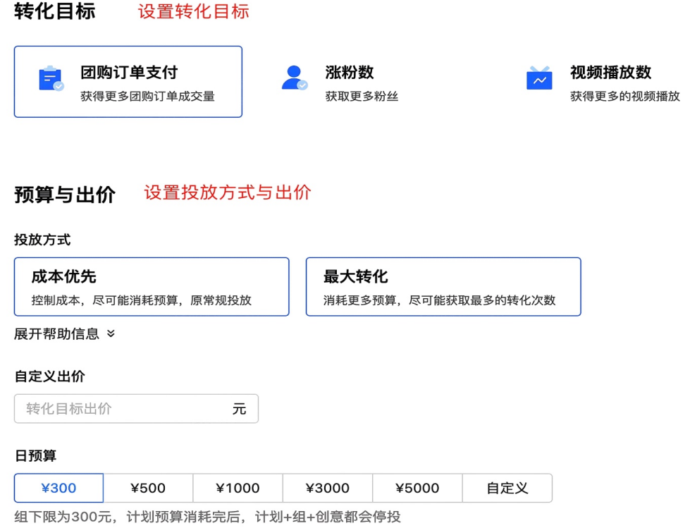Select the ¥1000 daily budget
690x528 pixels.
pos(237,487)
